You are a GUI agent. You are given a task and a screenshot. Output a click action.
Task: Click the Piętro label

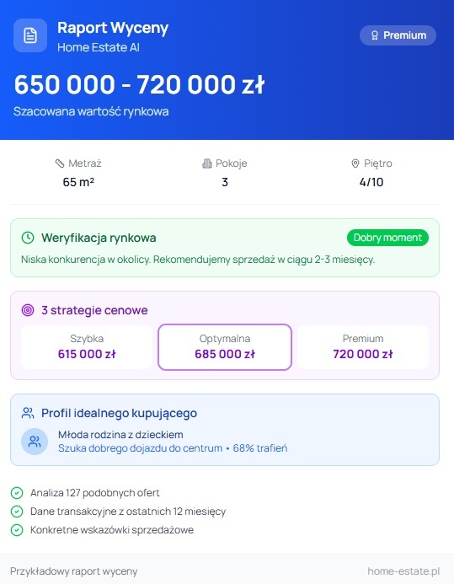click(x=377, y=163)
